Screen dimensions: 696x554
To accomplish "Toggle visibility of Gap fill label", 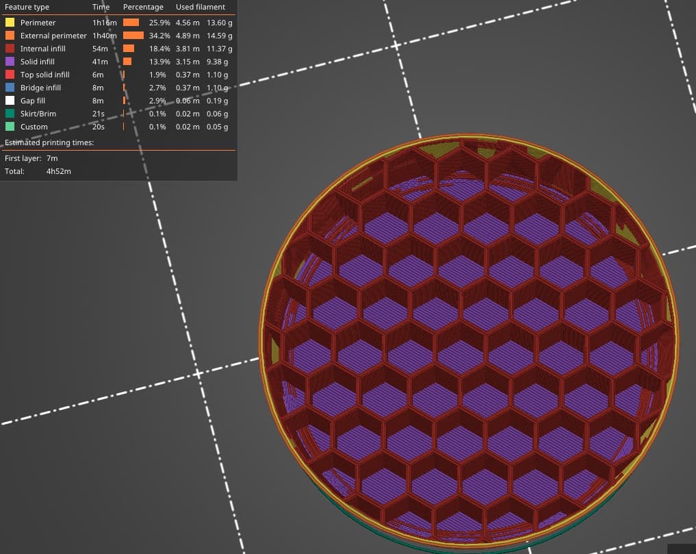I will pos(33,101).
